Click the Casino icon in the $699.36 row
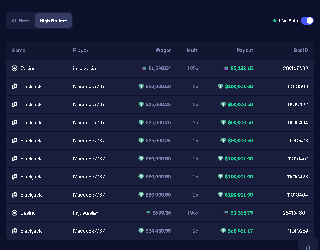Viewport: 320px width, 250px height. point(14,213)
